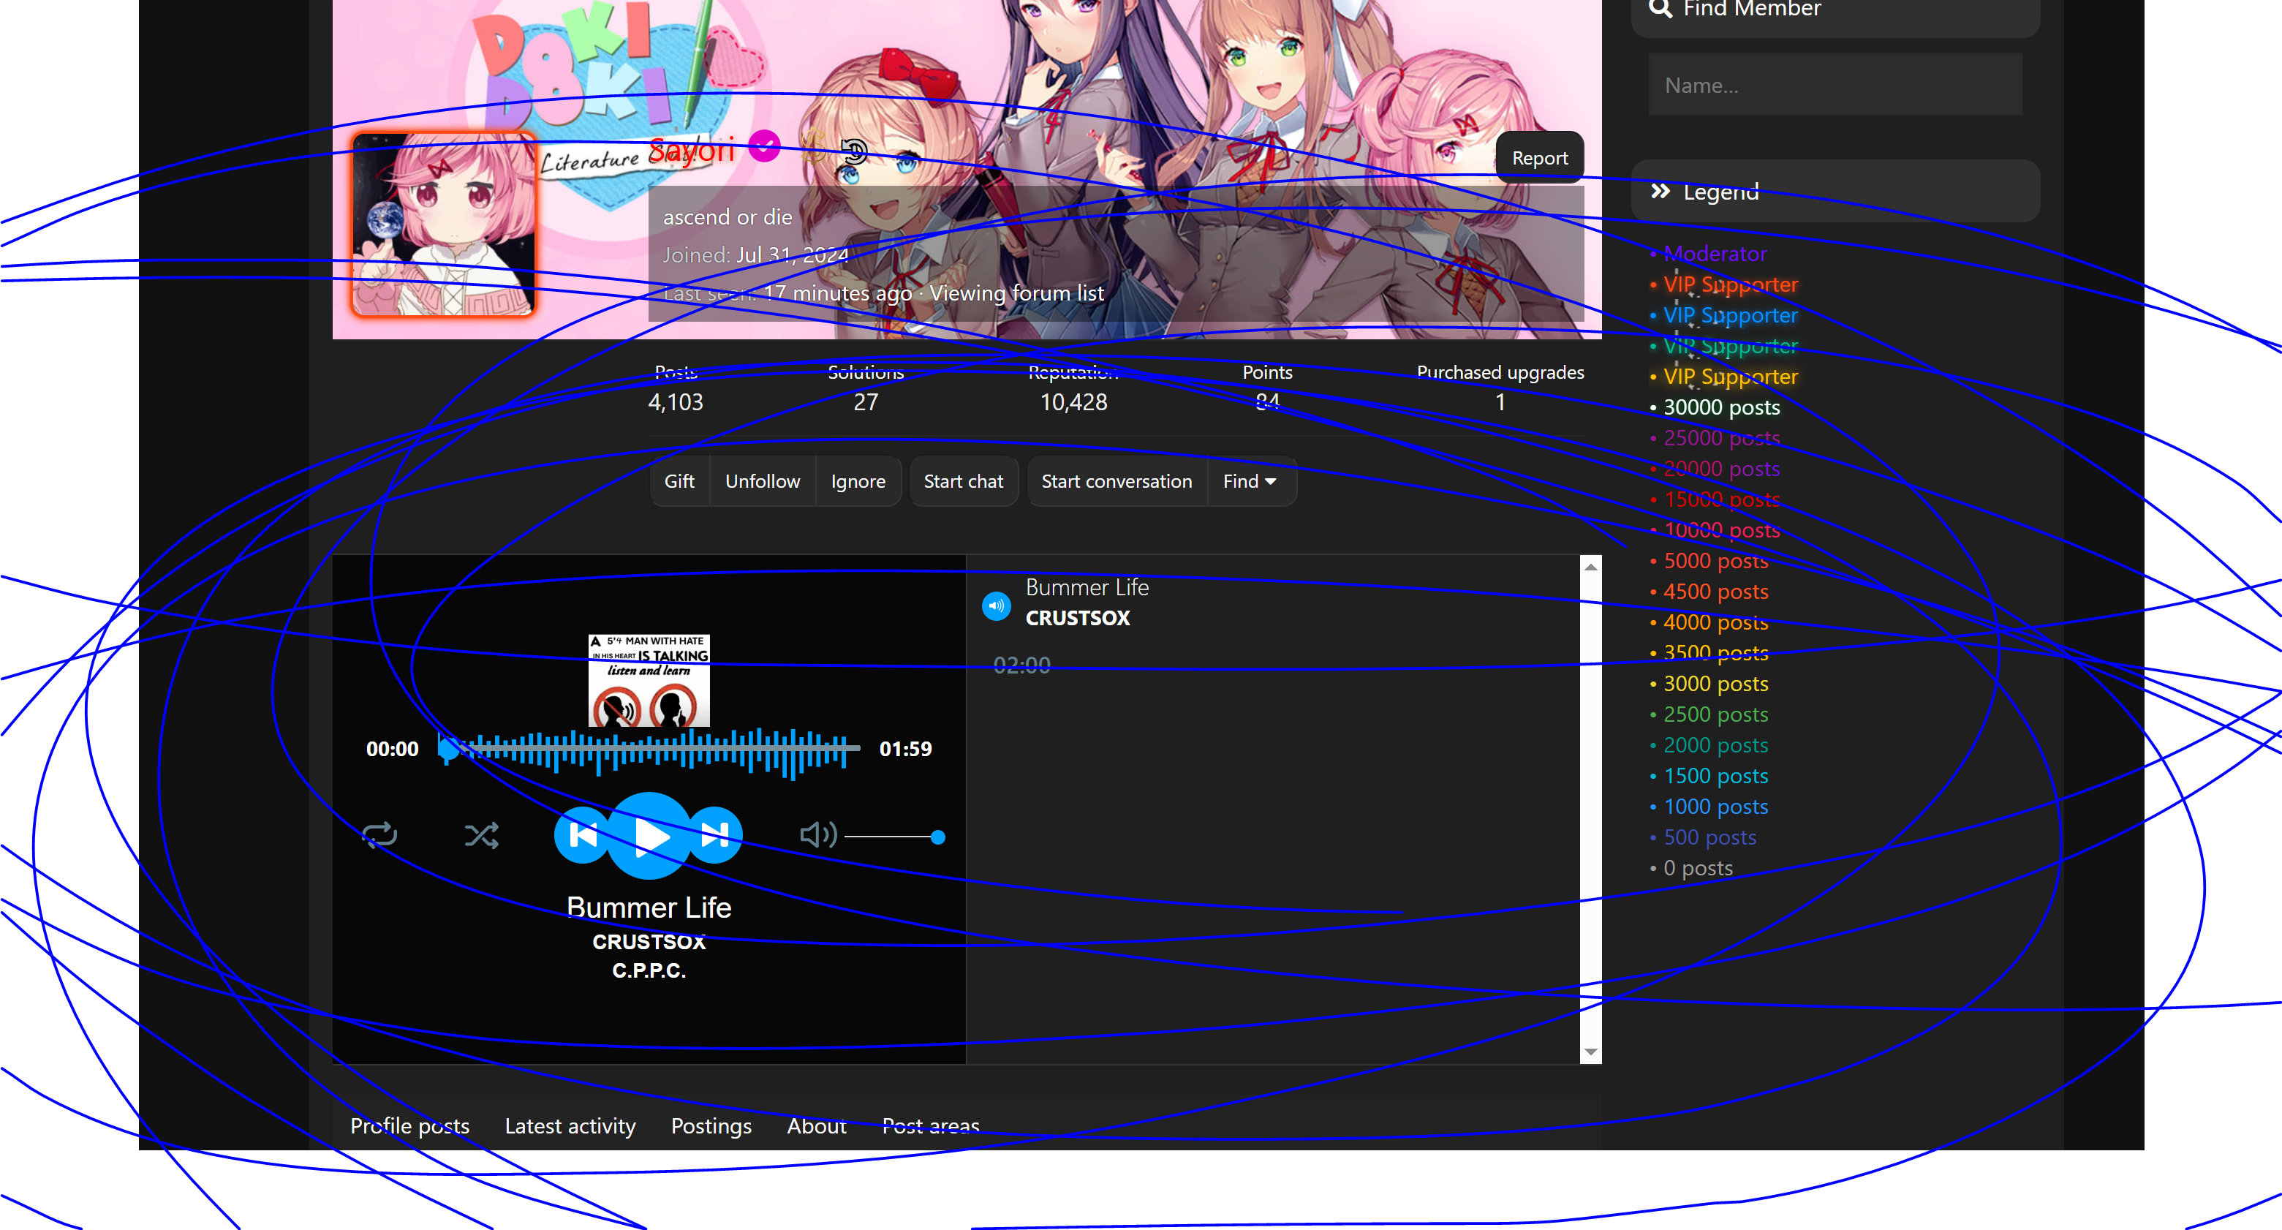The height and width of the screenshot is (1230, 2282).
Task: Open the Find dropdown menu
Action: (x=1250, y=481)
